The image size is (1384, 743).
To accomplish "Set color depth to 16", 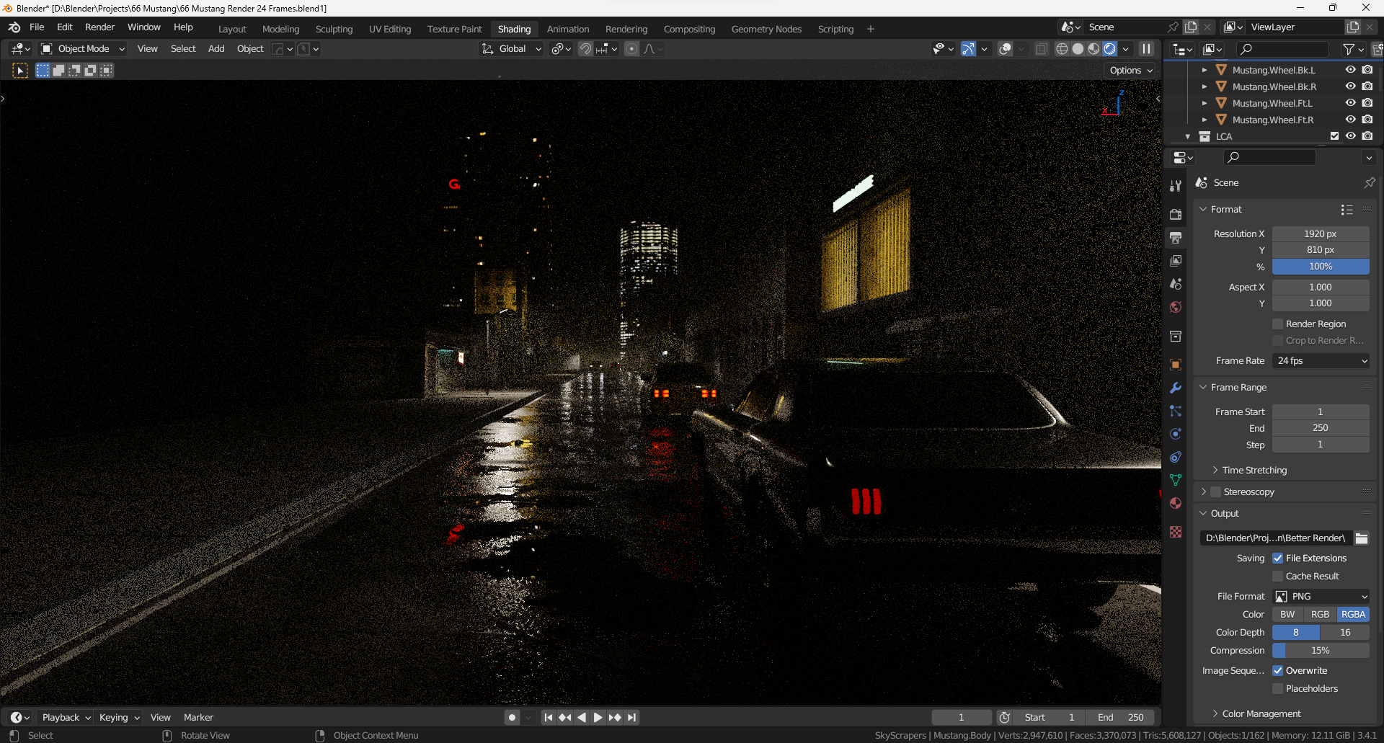I will pos(1345,633).
